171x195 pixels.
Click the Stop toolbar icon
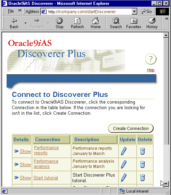point(59,21)
